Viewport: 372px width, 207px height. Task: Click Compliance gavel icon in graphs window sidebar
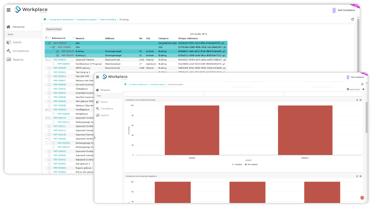coord(98,109)
